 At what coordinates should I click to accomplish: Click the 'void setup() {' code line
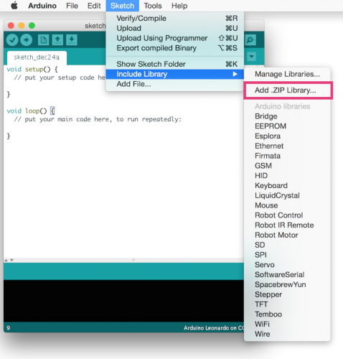32,70
